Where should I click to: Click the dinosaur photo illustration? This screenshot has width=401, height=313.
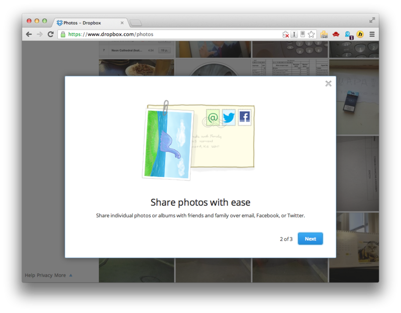pyautogui.click(x=168, y=144)
